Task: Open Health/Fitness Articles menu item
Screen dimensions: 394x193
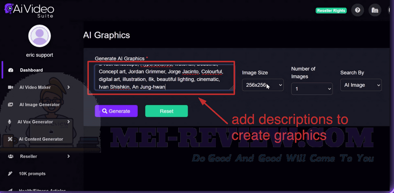Action: pyautogui.click(x=42, y=191)
